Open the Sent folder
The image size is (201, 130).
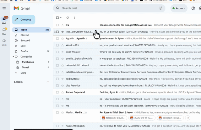click(31, 46)
